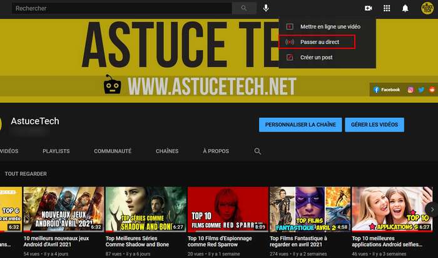Open the Create video camera icon

pyautogui.click(x=368, y=8)
